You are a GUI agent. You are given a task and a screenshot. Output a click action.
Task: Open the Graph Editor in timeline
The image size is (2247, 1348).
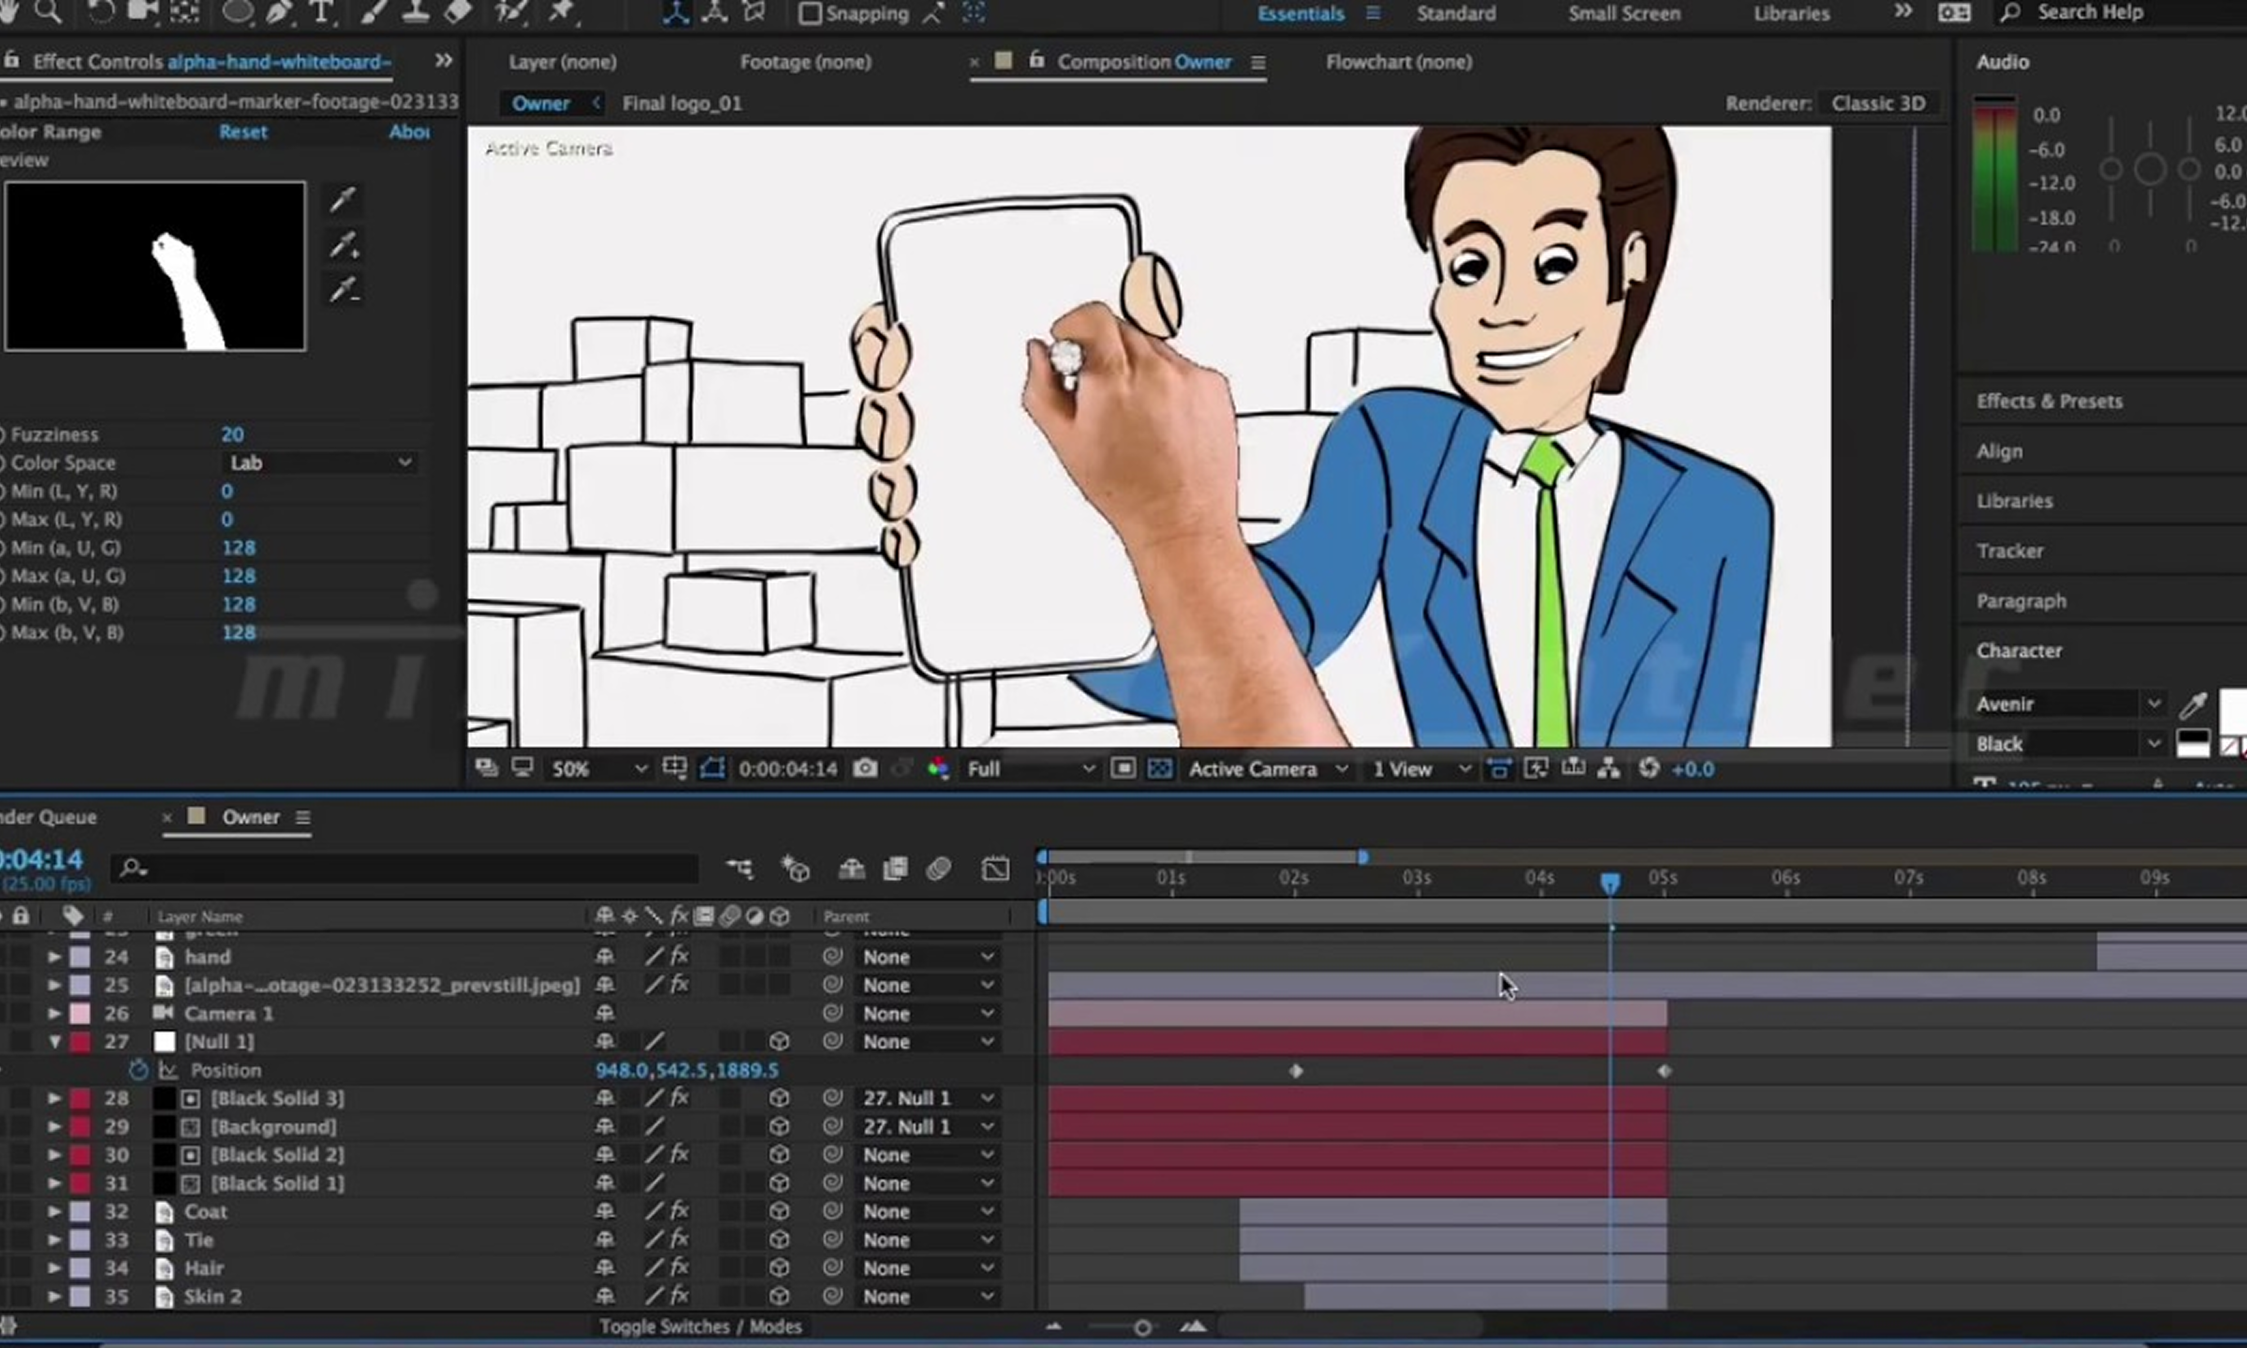995,869
